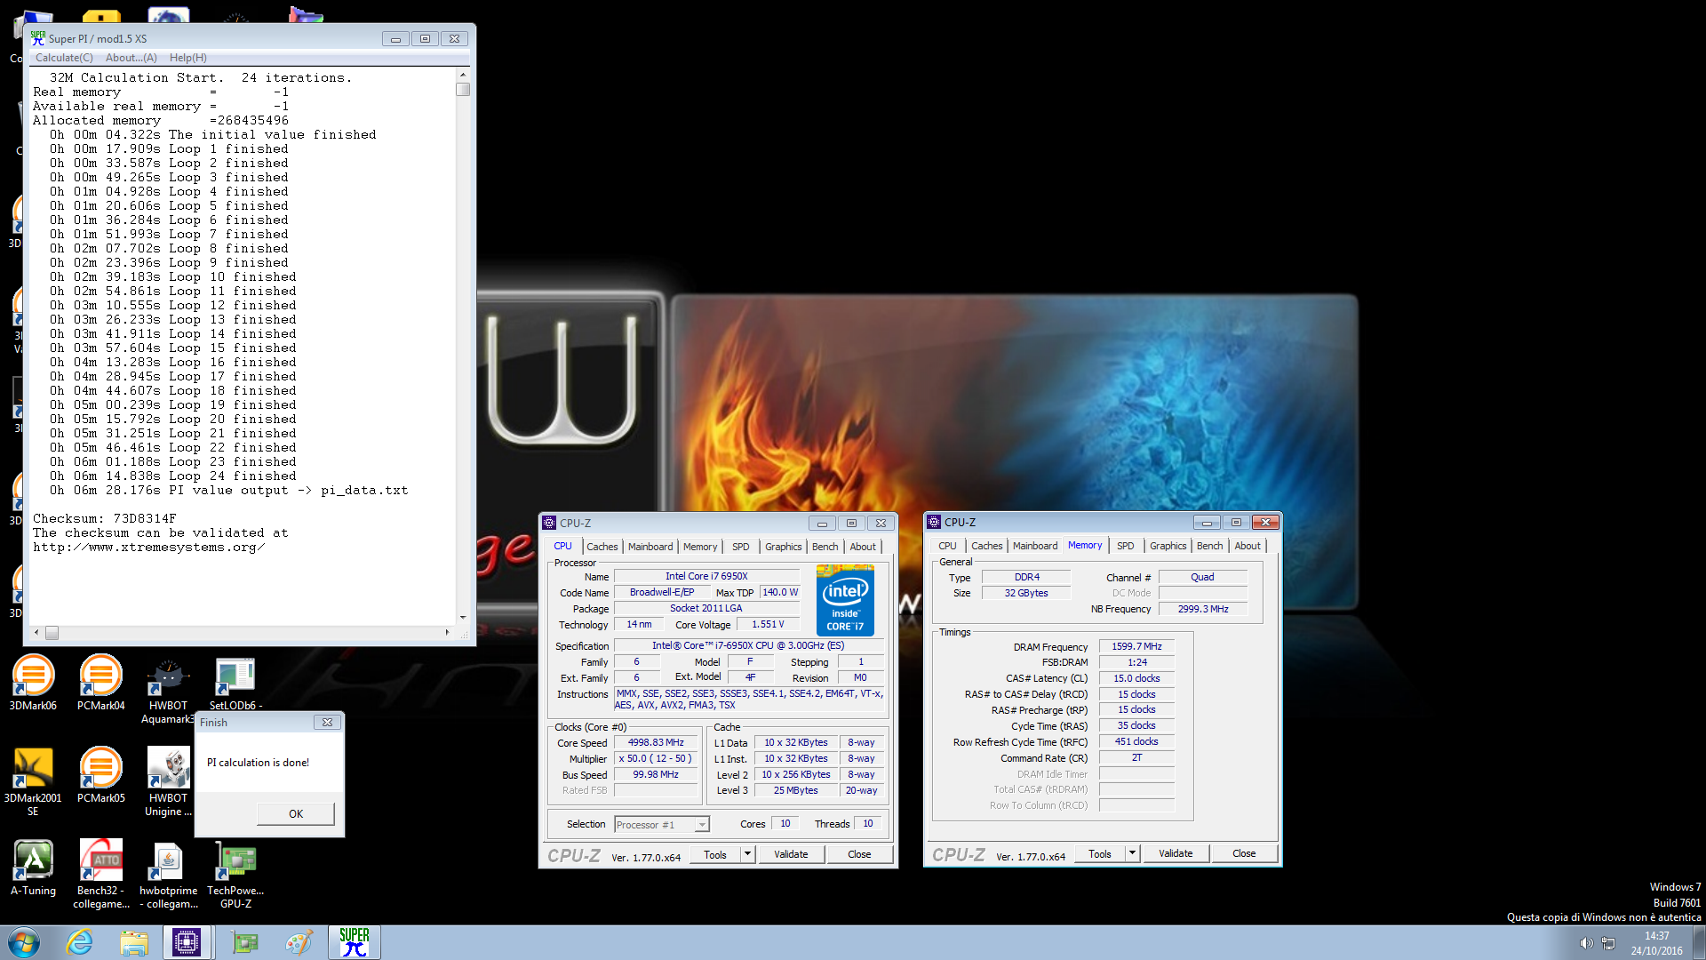
Task: Click Super PI horizontal scrollbar thumb
Action: pyautogui.click(x=52, y=633)
